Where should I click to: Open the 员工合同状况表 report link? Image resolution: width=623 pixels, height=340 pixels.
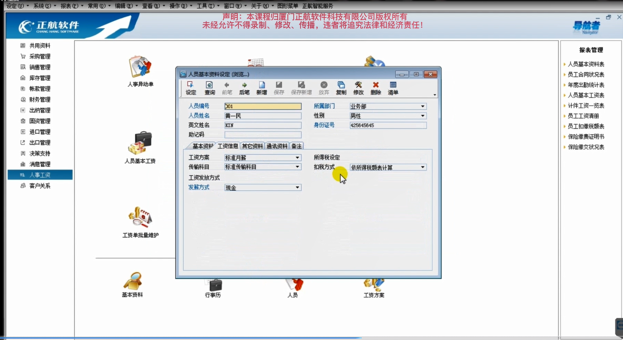coord(586,75)
